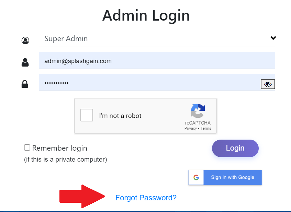Sign in with Google

click(225, 177)
